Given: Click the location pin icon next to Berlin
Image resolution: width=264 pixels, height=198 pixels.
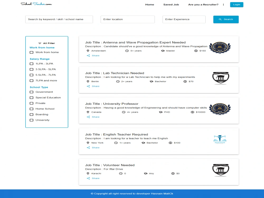Looking at the screenshot, I should (88, 81).
